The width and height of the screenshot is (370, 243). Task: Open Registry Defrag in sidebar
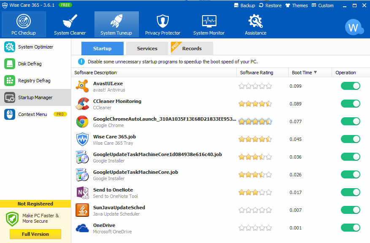coord(35,81)
